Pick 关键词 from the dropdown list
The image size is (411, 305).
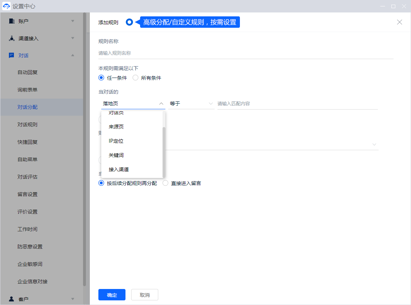tap(132, 155)
